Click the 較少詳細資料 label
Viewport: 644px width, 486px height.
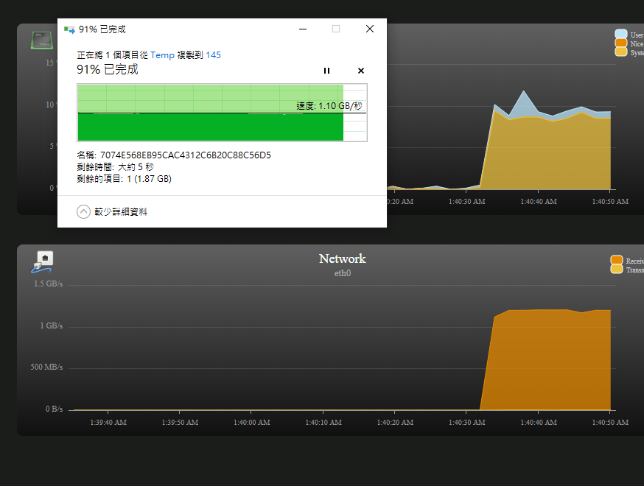coord(121,212)
